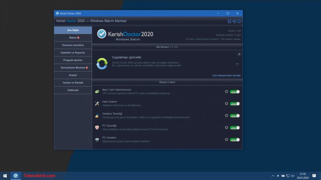This screenshot has width=321, height=180.
Task: Toggle the sound speaker icon in header
Action: [234, 21]
